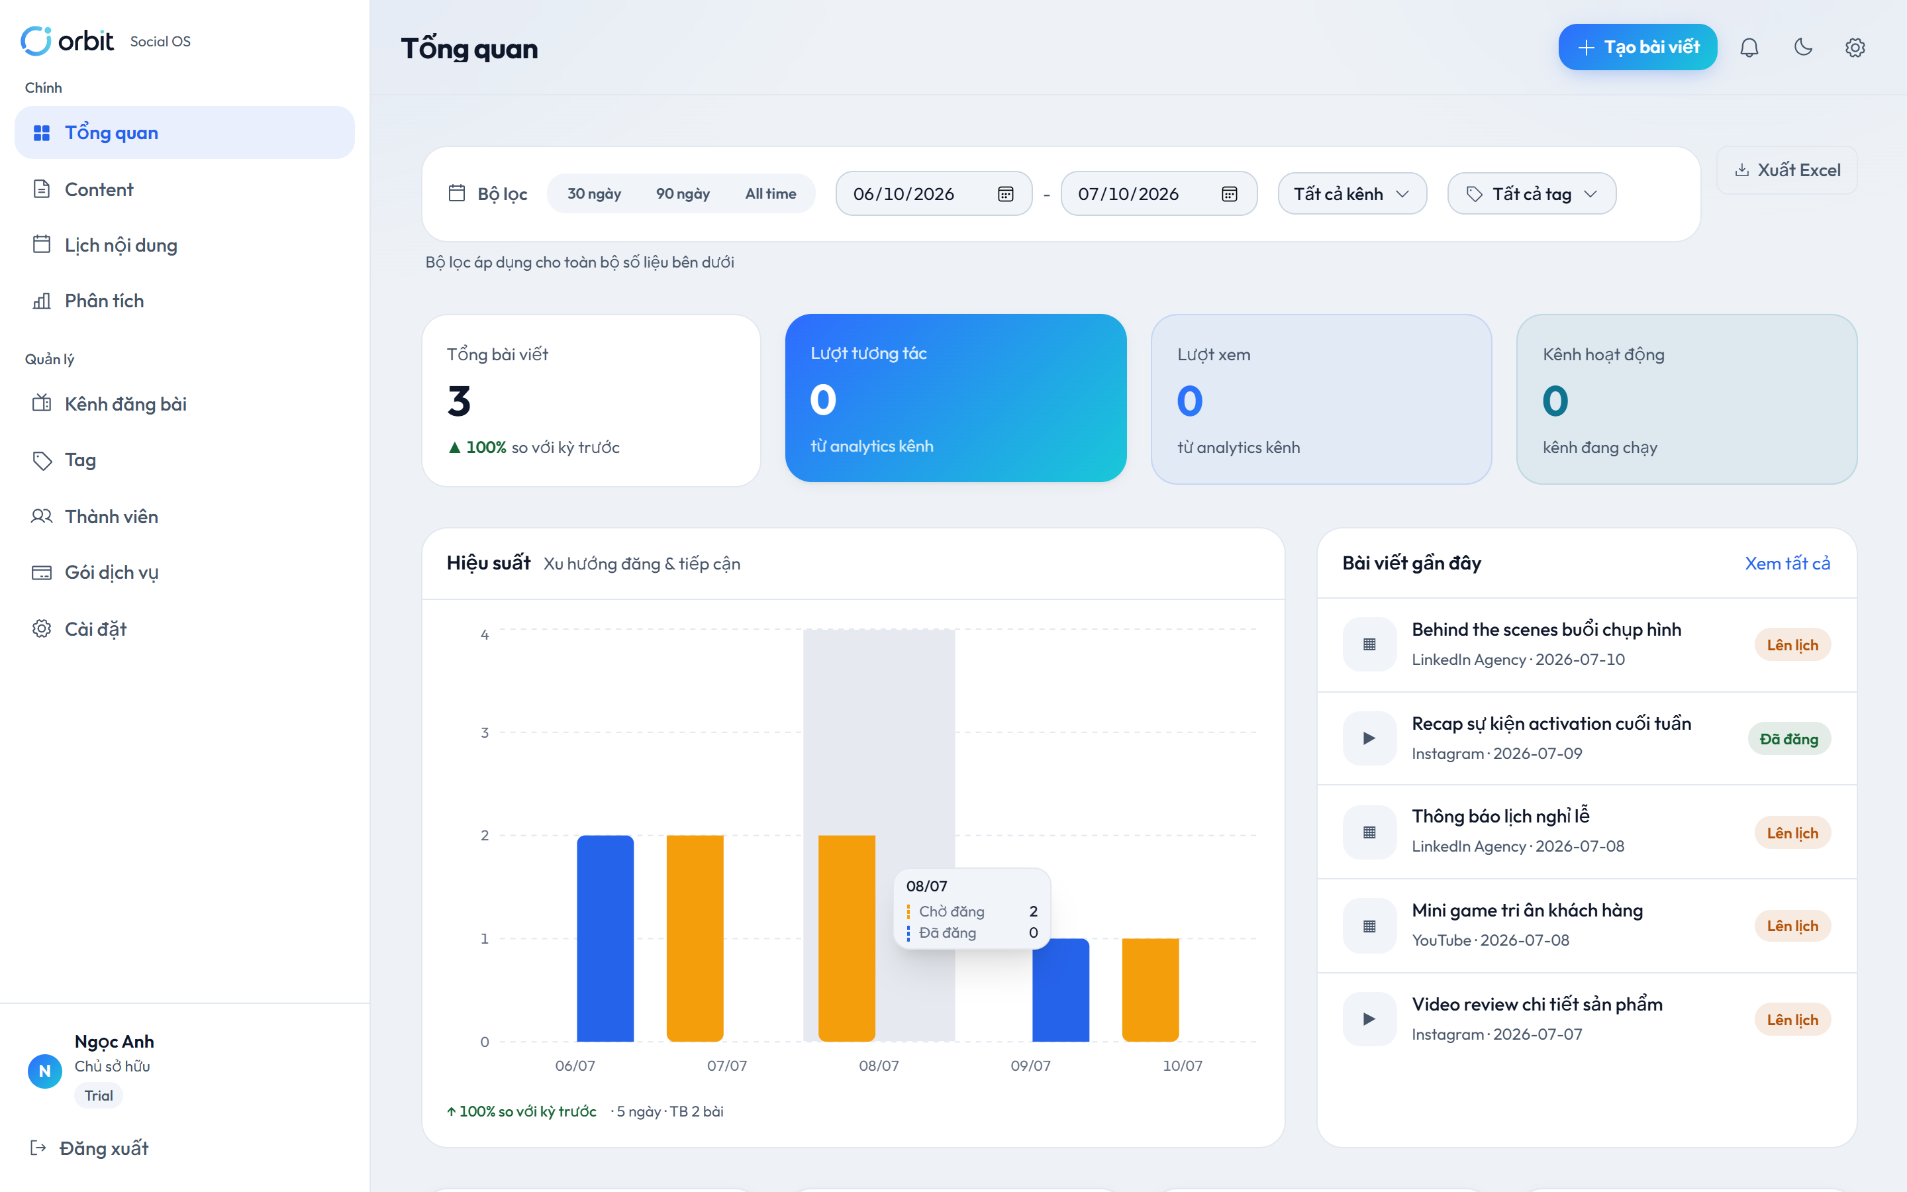Screen dimensions: 1907x1192
Task: Click the Lịch nội dung calendar icon
Action: coord(42,244)
